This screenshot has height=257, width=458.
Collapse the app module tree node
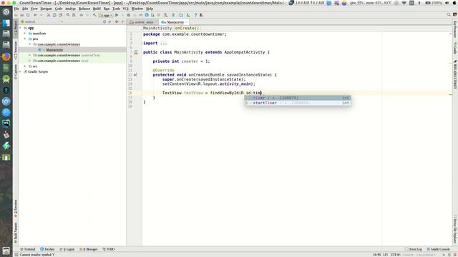pos(21,28)
